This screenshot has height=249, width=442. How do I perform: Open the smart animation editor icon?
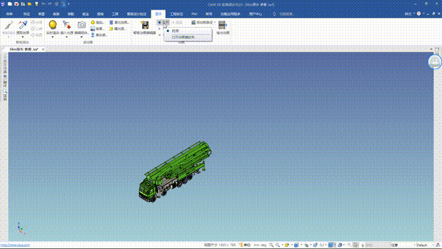point(145,26)
